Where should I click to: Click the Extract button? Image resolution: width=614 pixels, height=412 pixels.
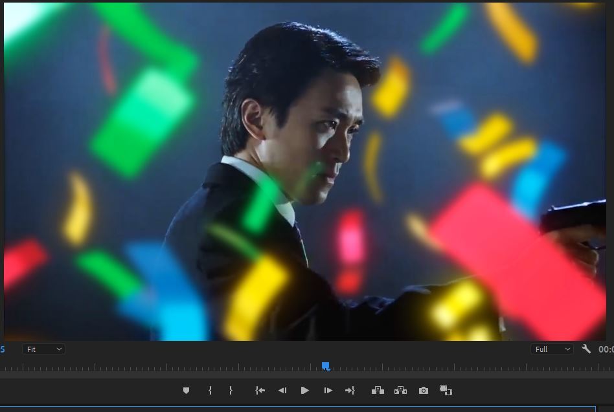[400, 390]
